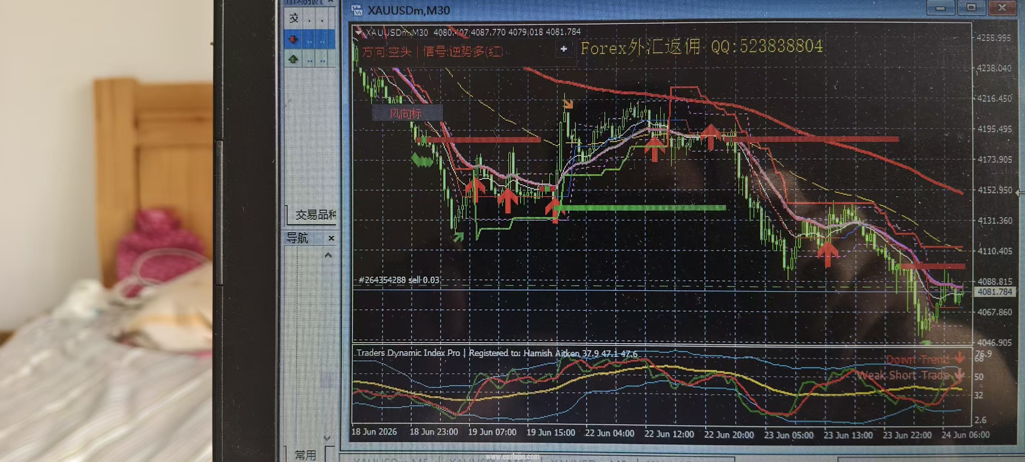
Task: Close the 导航 navigator panel
Action: click(x=331, y=238)
